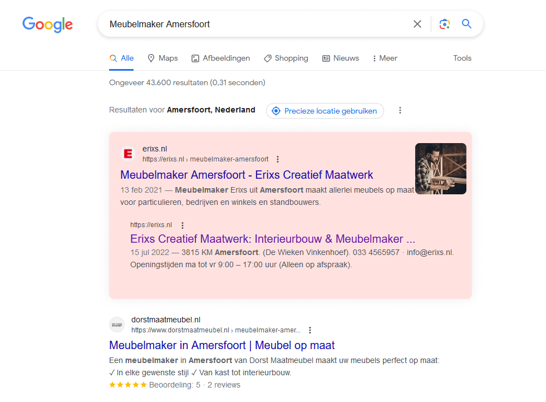Open the Shopping results tab
This screenshot has height=402, width=546.
coord(286,58)
